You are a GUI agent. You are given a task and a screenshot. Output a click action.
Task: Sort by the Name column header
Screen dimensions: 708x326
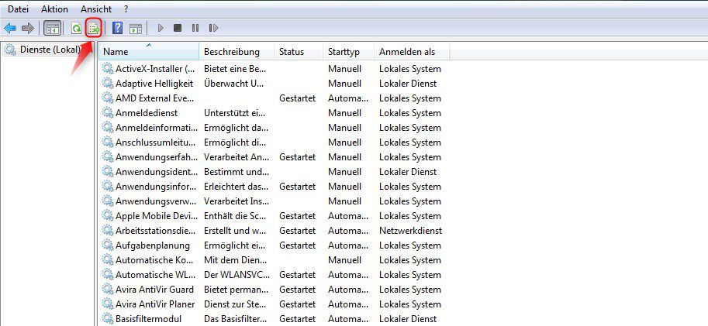tap(149, 51)
